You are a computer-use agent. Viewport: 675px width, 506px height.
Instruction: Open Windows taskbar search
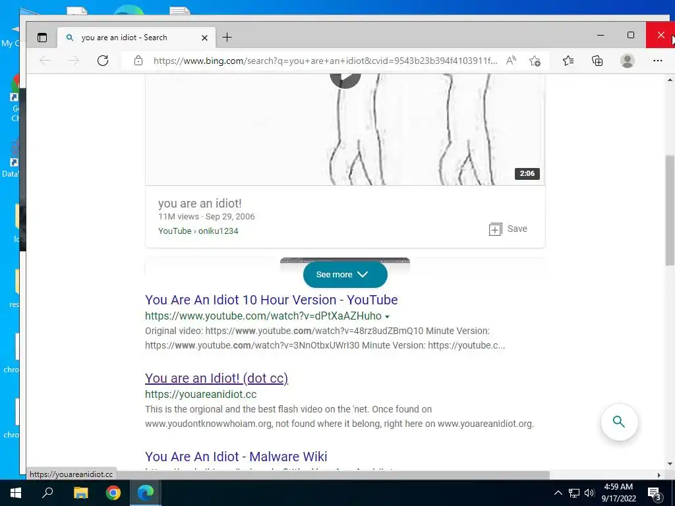click(47, 493)
